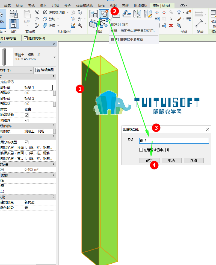
Task: Open the column type selector dropdown arrow
Action: [55, 57]
